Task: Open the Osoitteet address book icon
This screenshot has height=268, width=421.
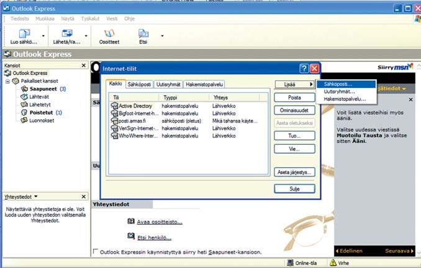Action: pos(109,33)
